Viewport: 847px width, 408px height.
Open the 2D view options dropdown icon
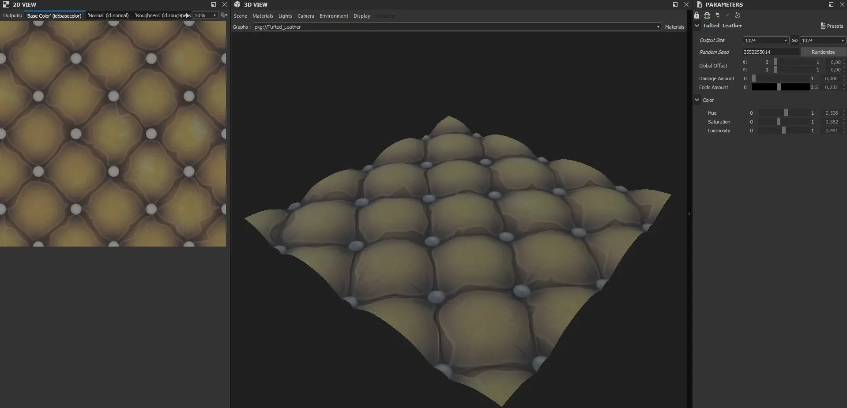tap(224, 15)
